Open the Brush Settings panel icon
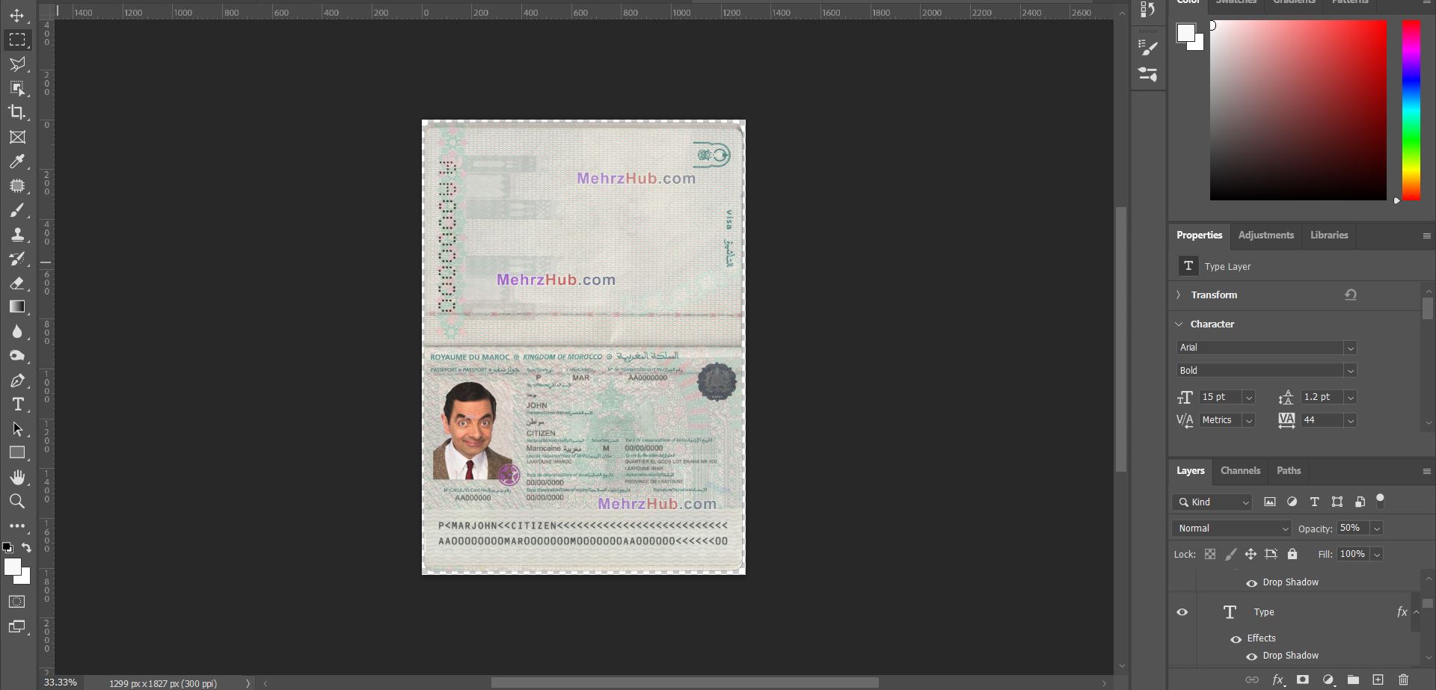 (1148, 48)
